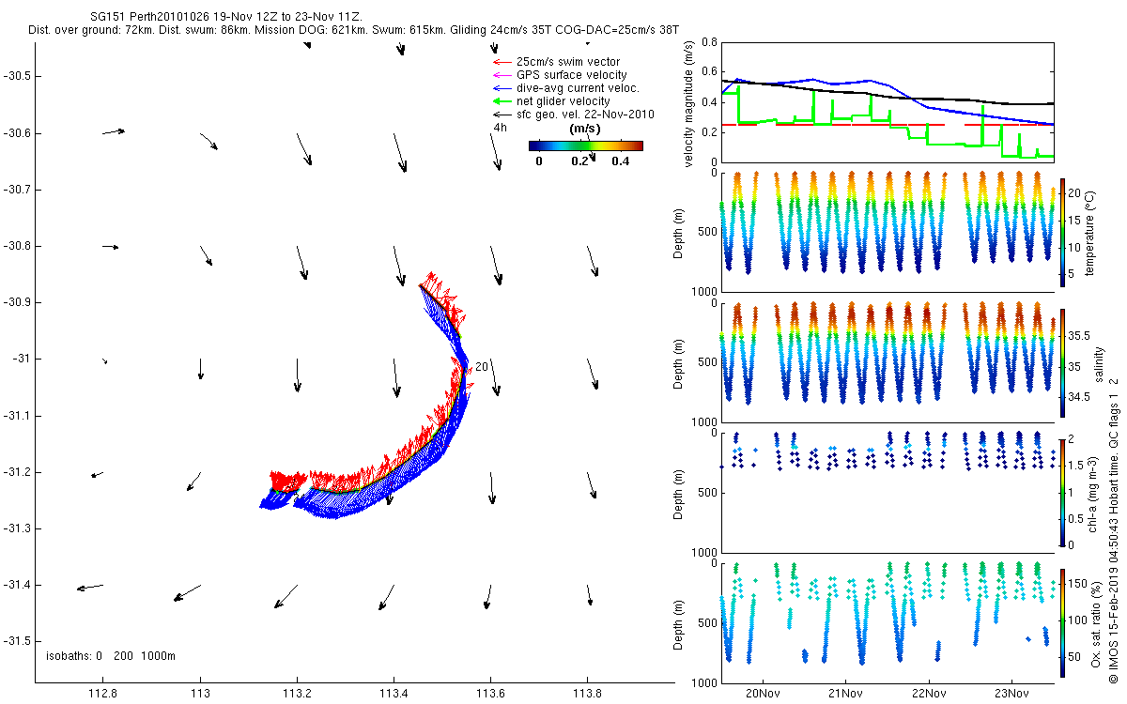Click the '0.4' tick under the velocity colorbar
The image size is (1127, 704).
pos(621,161)
